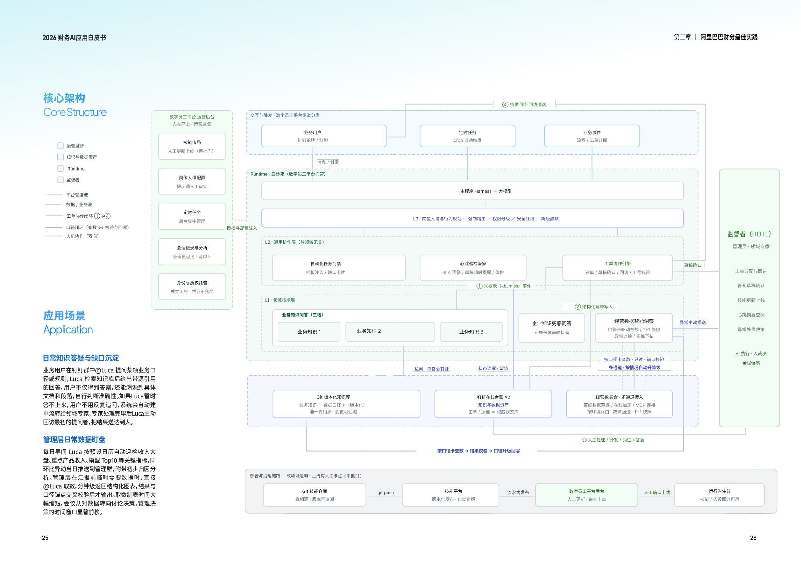Click the 监督者 legend color square

tap(61, 180)
